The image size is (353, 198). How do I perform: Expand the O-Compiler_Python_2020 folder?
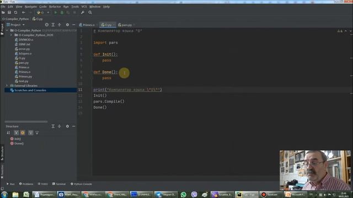11,35
